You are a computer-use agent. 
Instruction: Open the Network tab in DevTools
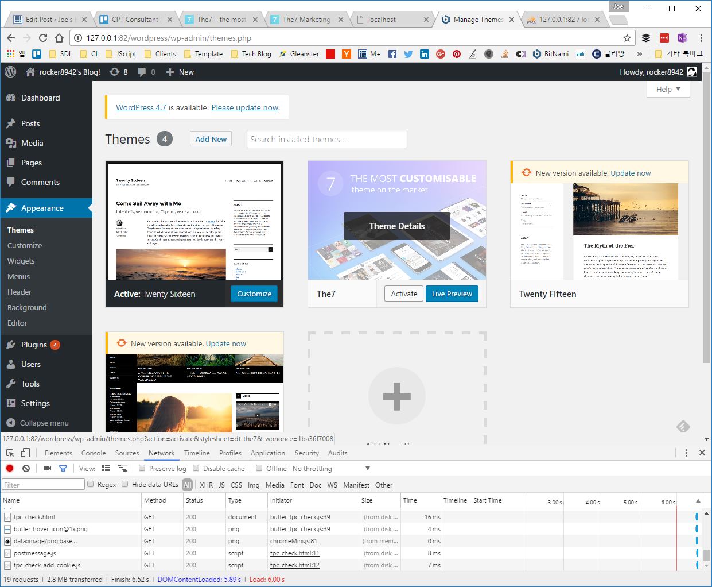coord(161,453)
